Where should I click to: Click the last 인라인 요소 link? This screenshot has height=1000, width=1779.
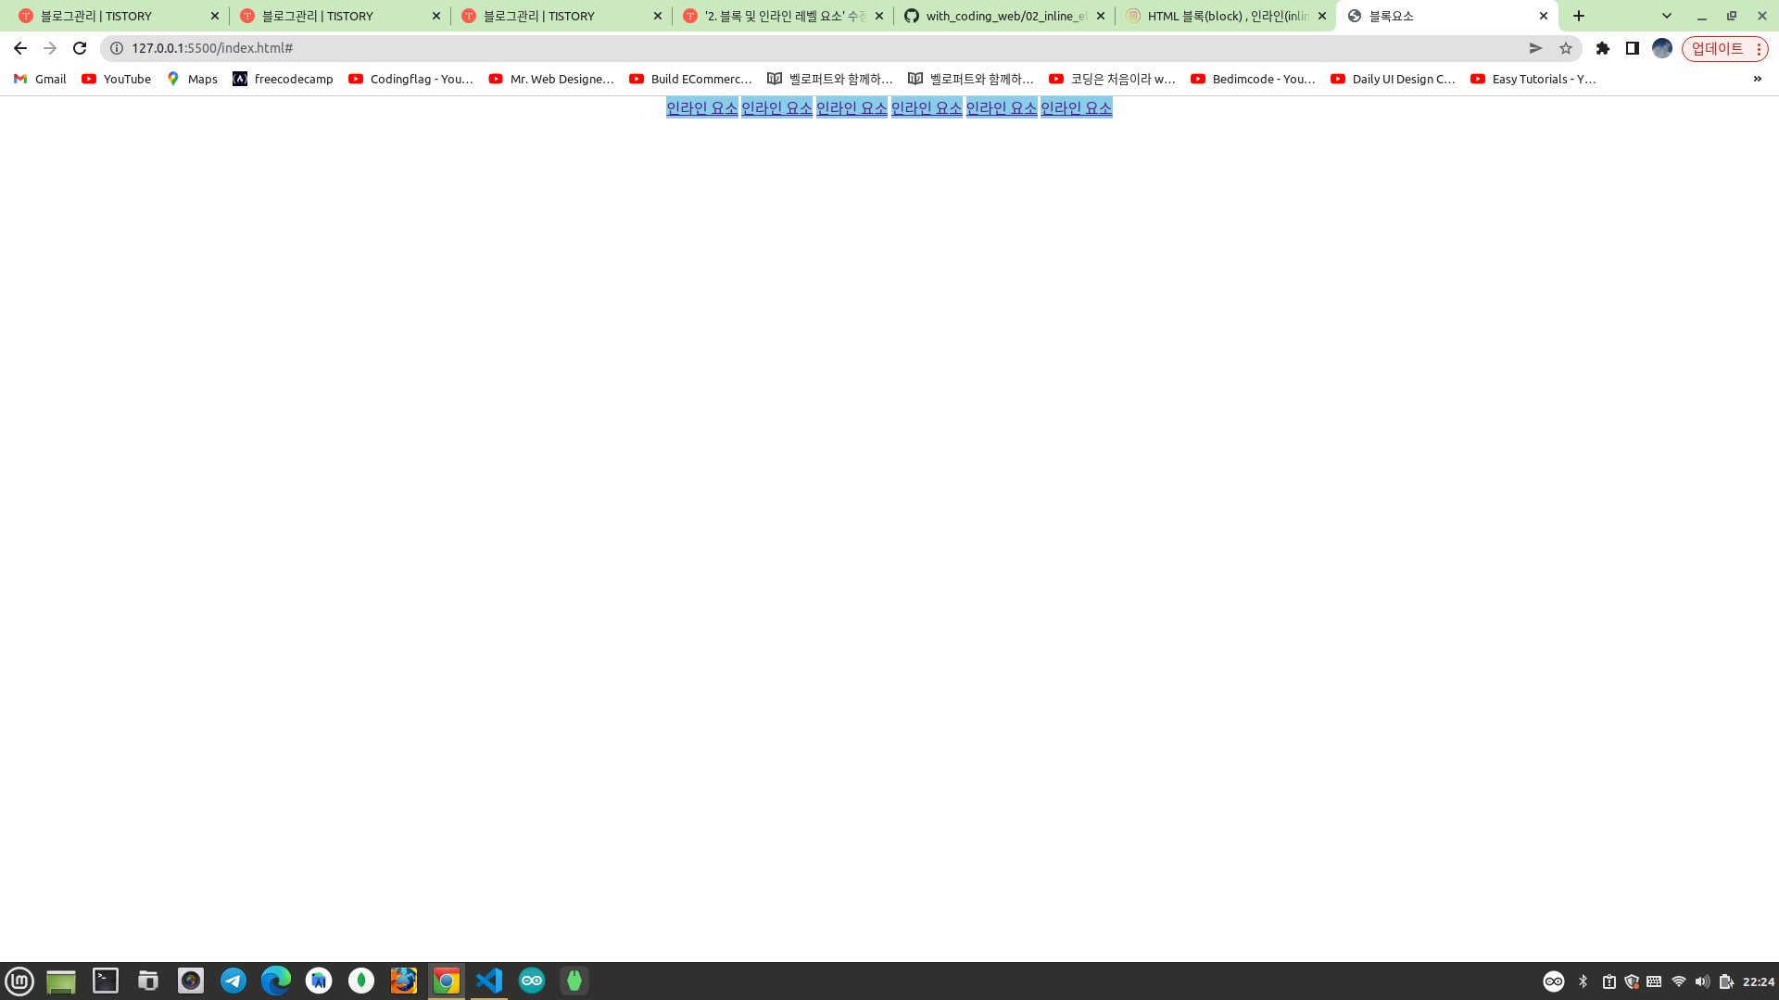(x=1076, y=108)
